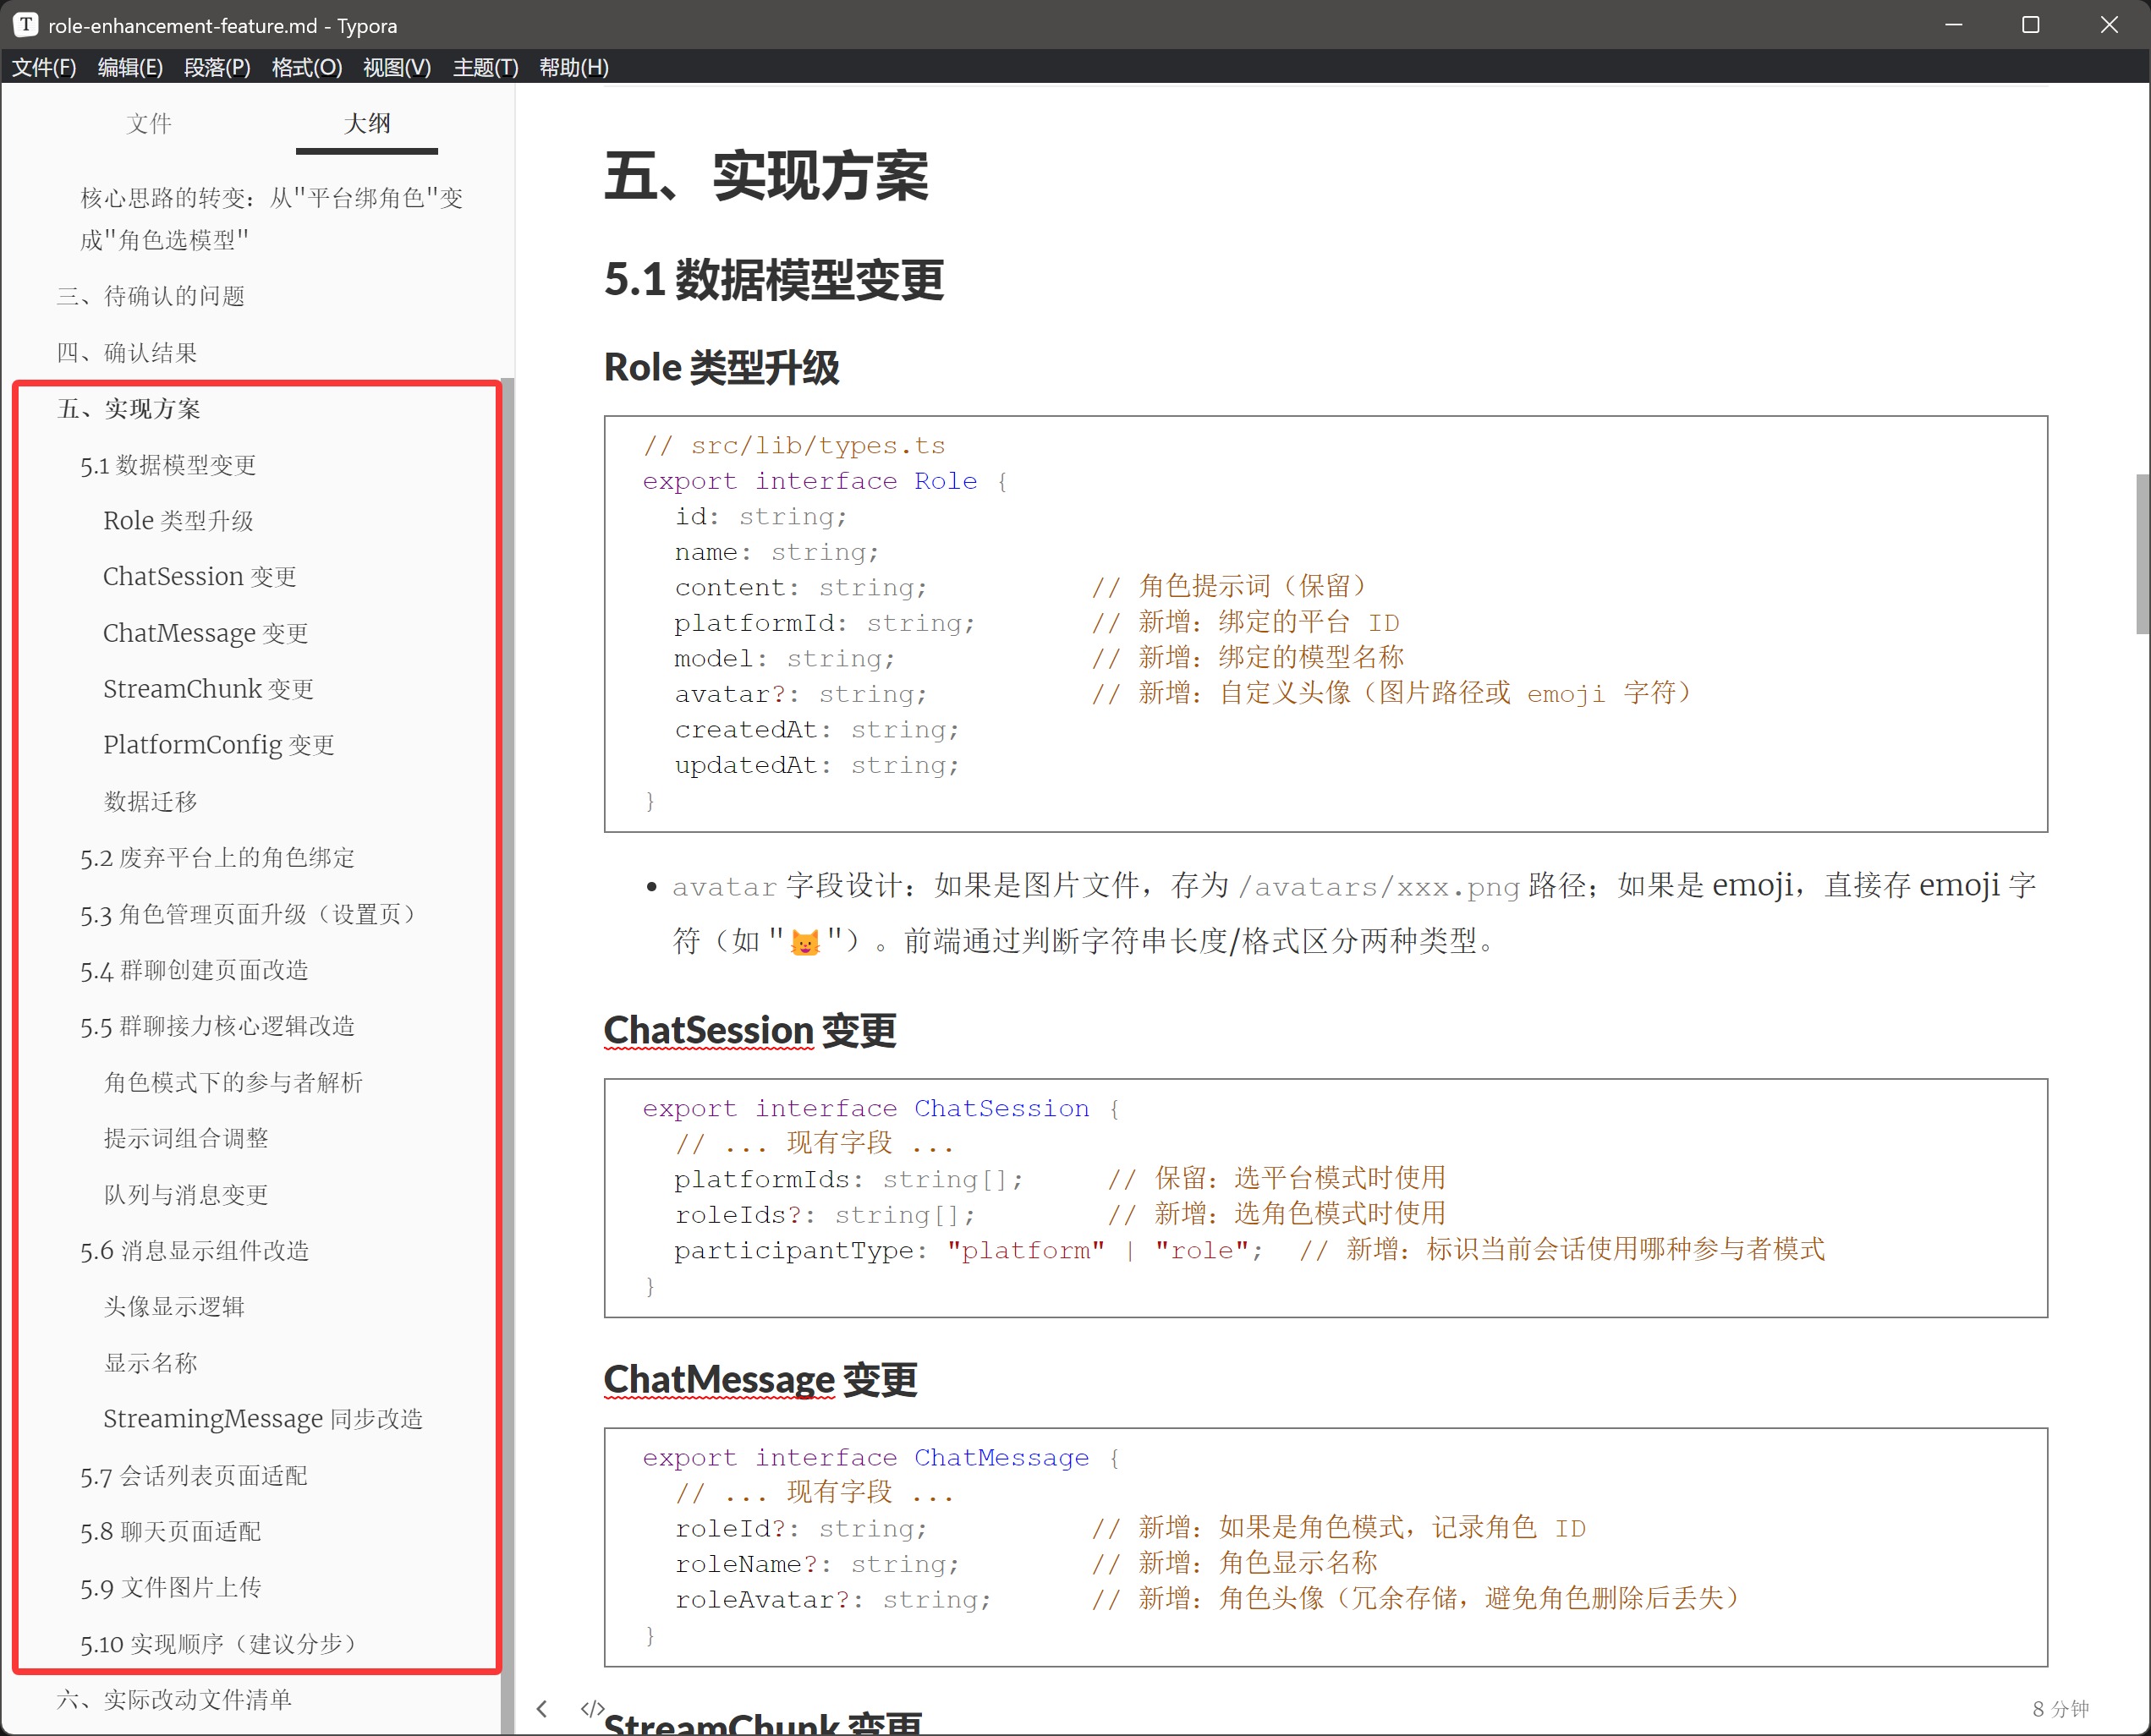Switch to the 文件 sidebar tab
Viewport: 2151px width, 1736px height.
149,124
